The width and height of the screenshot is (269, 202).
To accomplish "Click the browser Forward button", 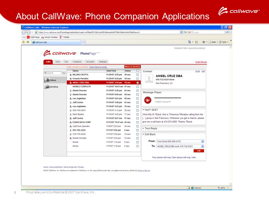I will (x=29, y=32).
